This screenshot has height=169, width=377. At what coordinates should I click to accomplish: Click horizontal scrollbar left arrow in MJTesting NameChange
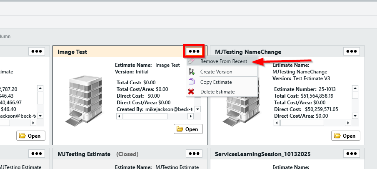pos(277,123)
